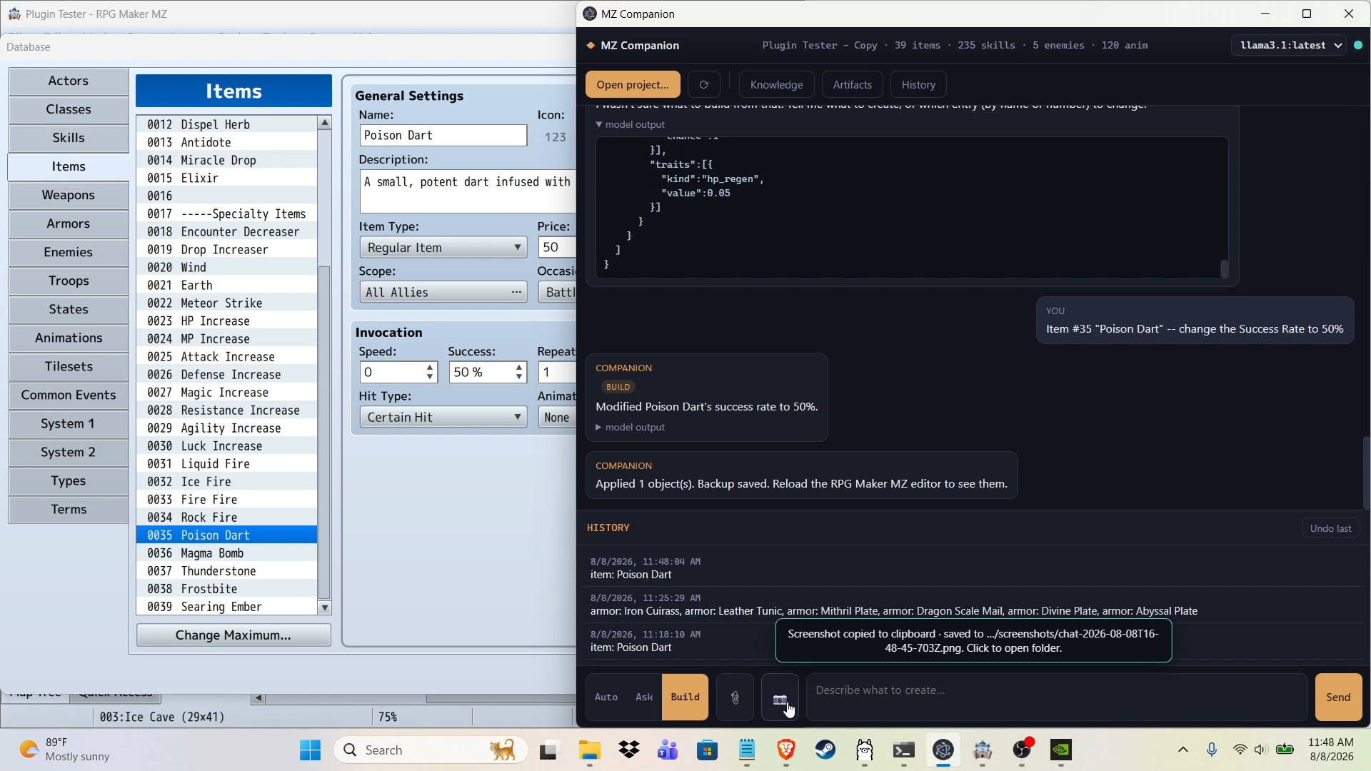Viewport: 1371px width, 771px height.
Task: Click the Speed stepper field
Action: (398, 372)
